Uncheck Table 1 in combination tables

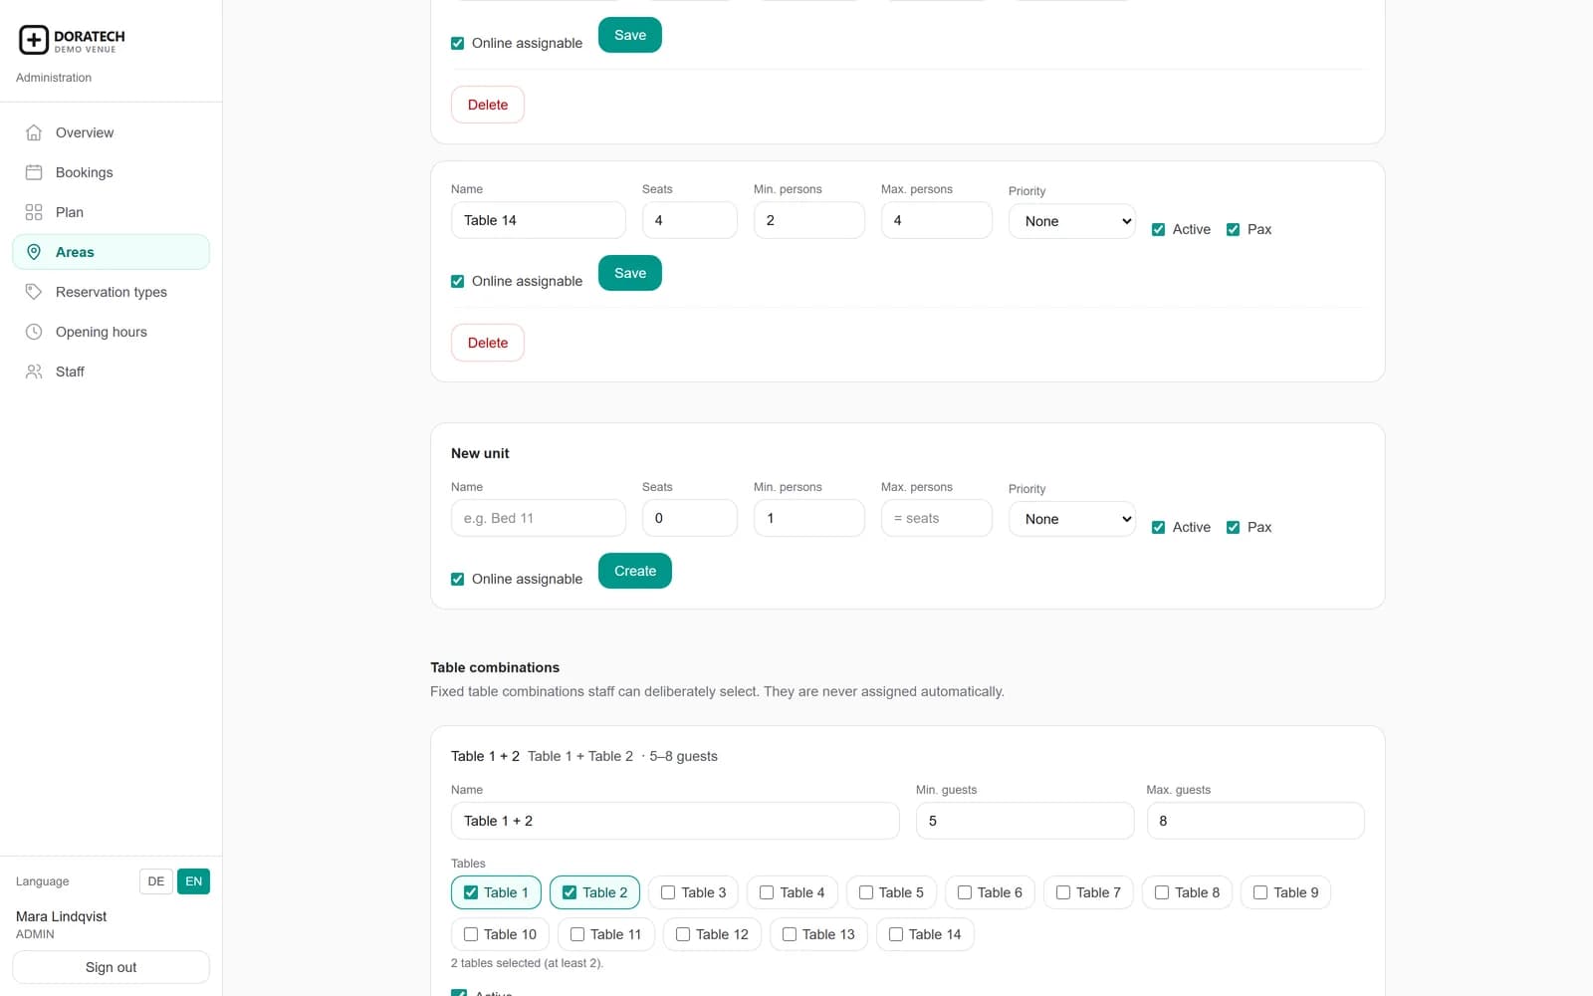496,892
